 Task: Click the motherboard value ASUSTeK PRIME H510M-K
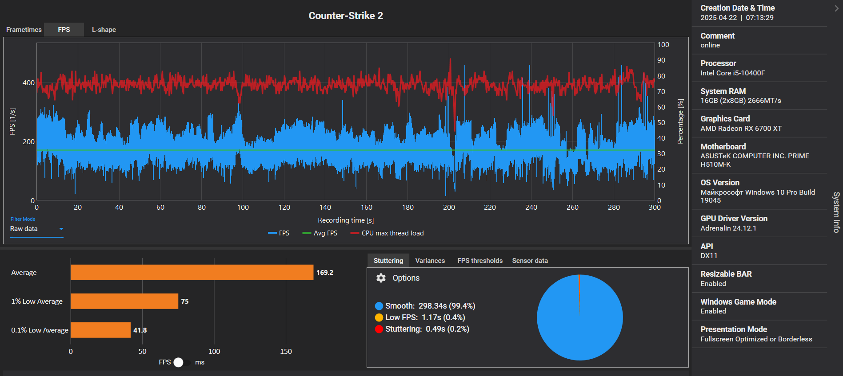point(755,160)
